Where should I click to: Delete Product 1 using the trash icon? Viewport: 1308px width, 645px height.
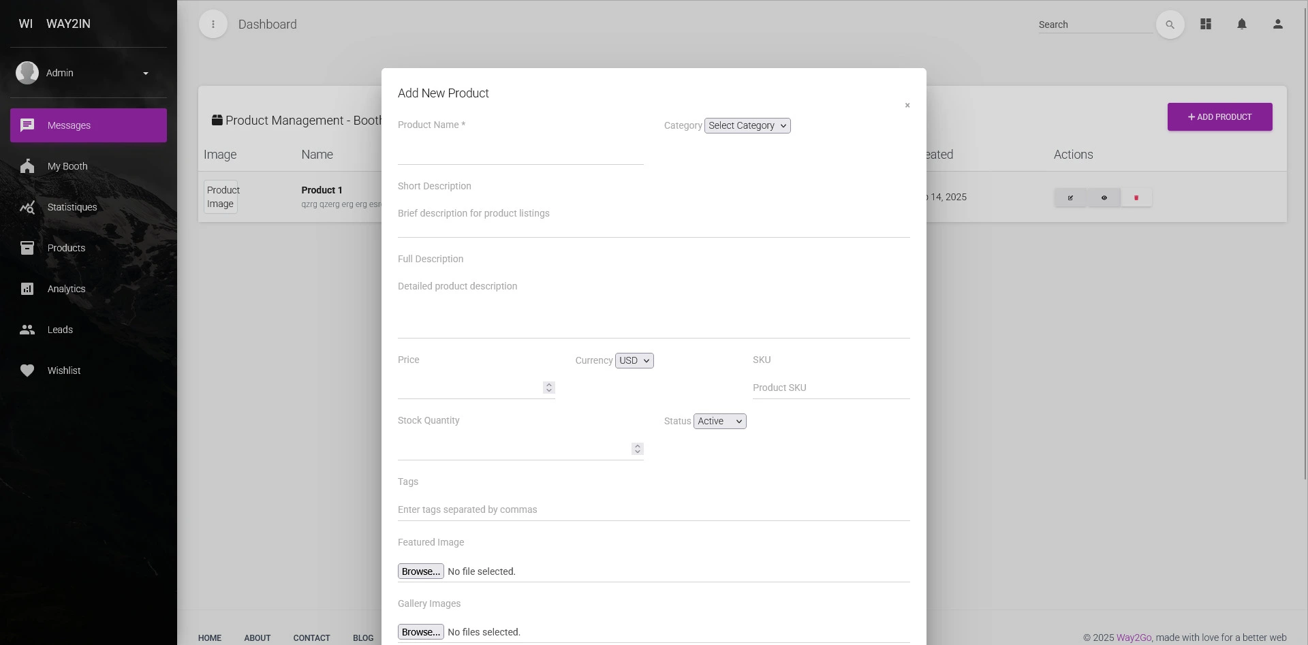coord(1136,198)
